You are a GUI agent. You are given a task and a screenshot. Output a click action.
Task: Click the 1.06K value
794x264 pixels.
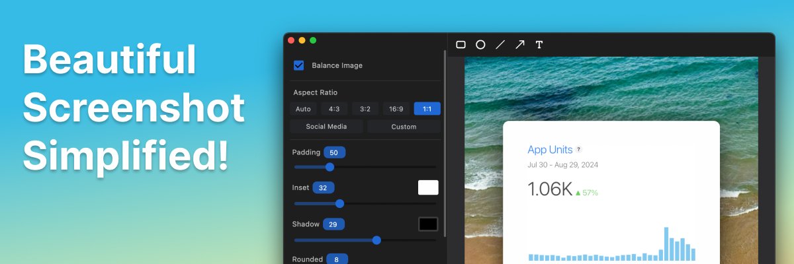coord(549,190)
